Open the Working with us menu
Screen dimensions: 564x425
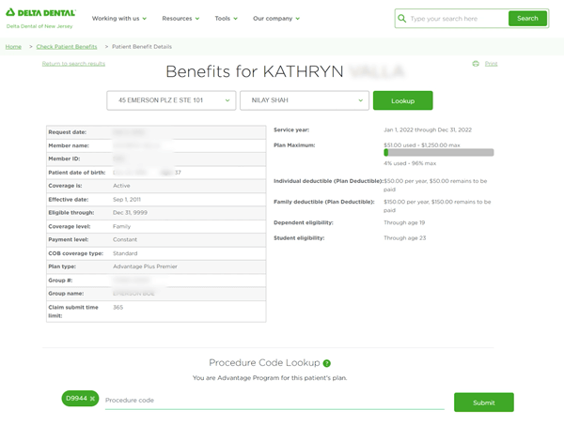point(119,19)
